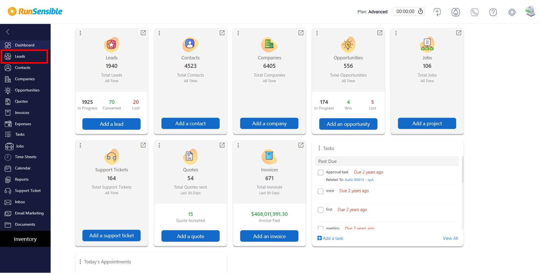This screenshot has height=273, width=540.
Task: Open Opportunities card three-dot menu
Action: click(317, 33)
